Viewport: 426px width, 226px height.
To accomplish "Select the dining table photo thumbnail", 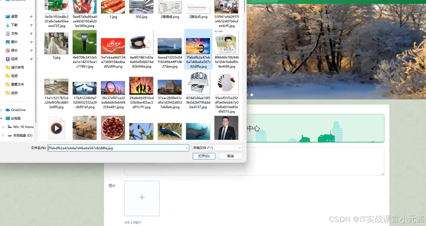I will [85, 128].
